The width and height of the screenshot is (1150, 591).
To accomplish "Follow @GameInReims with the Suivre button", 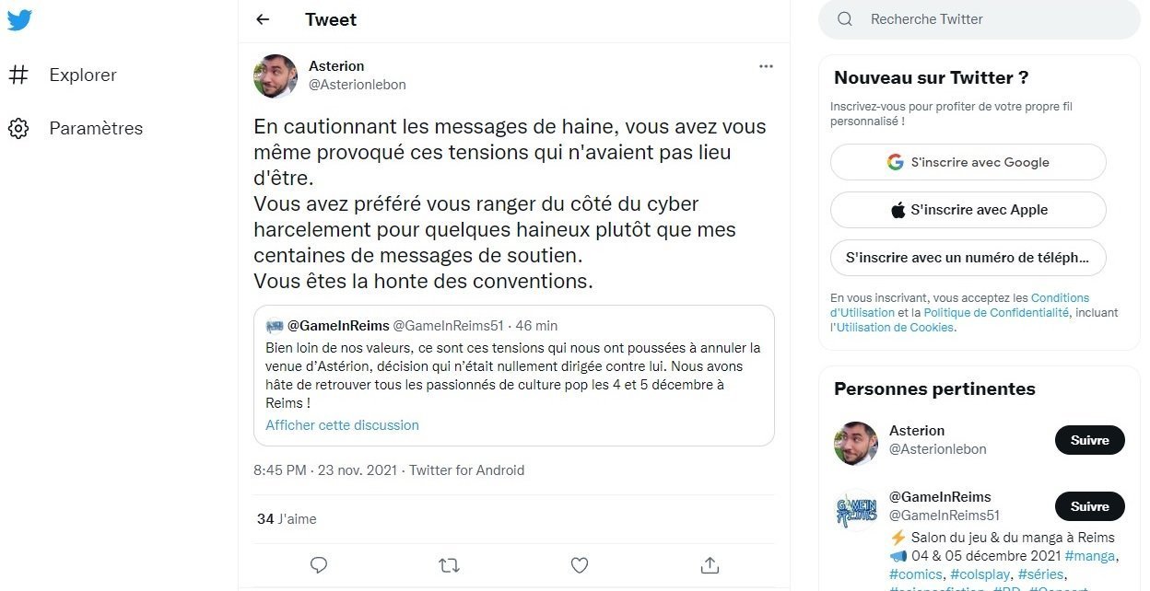I will click(1089, 506).
